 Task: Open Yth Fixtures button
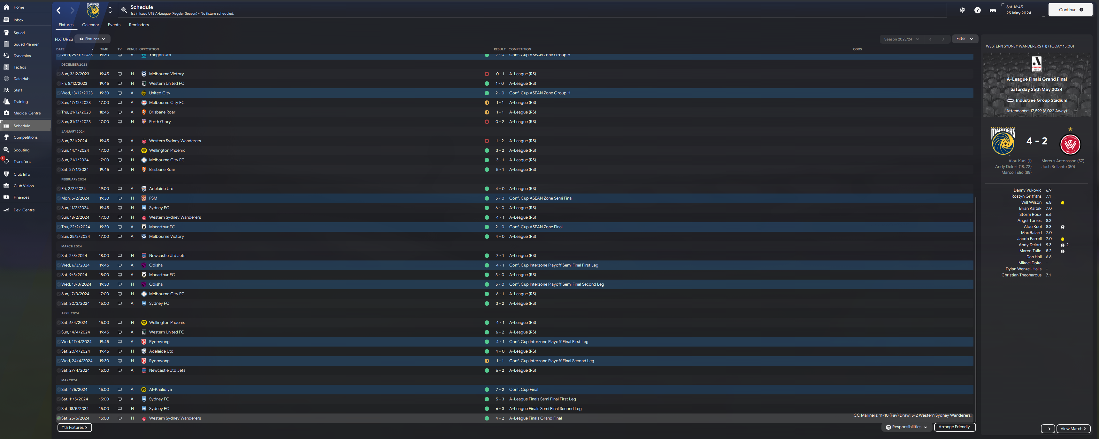[74, 428]
